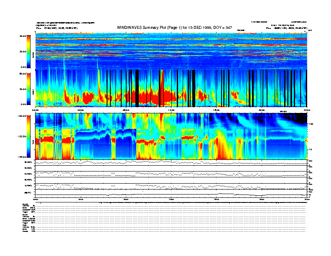Click the -145.00 label on TNR scale
The height and width of the screenshot is (256, 331).
coord(22,157)
